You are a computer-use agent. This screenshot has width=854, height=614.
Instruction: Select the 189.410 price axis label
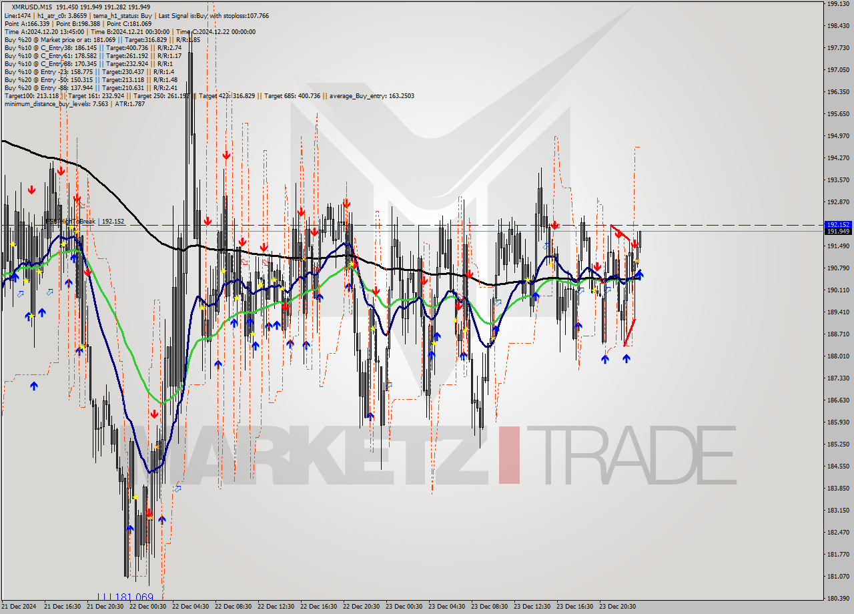(x=837, y=312)
